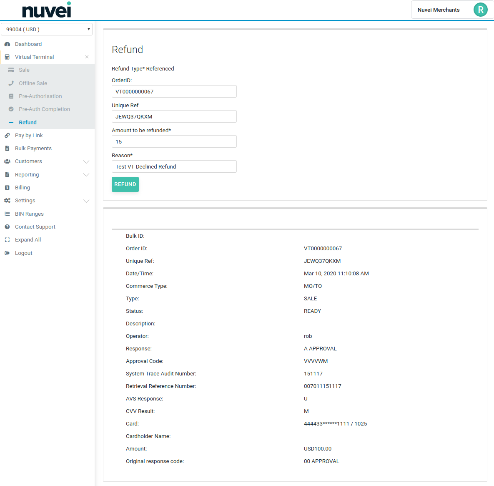Click the BIN Ranges list icon
Screen dimensions: 494x486
[x=7, y=214]
